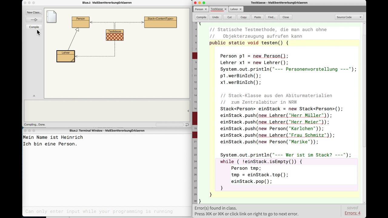The image size is (388, 218).
Task: Click 'Ich bin eine Person.' in terminal
Action: point(50,144)
